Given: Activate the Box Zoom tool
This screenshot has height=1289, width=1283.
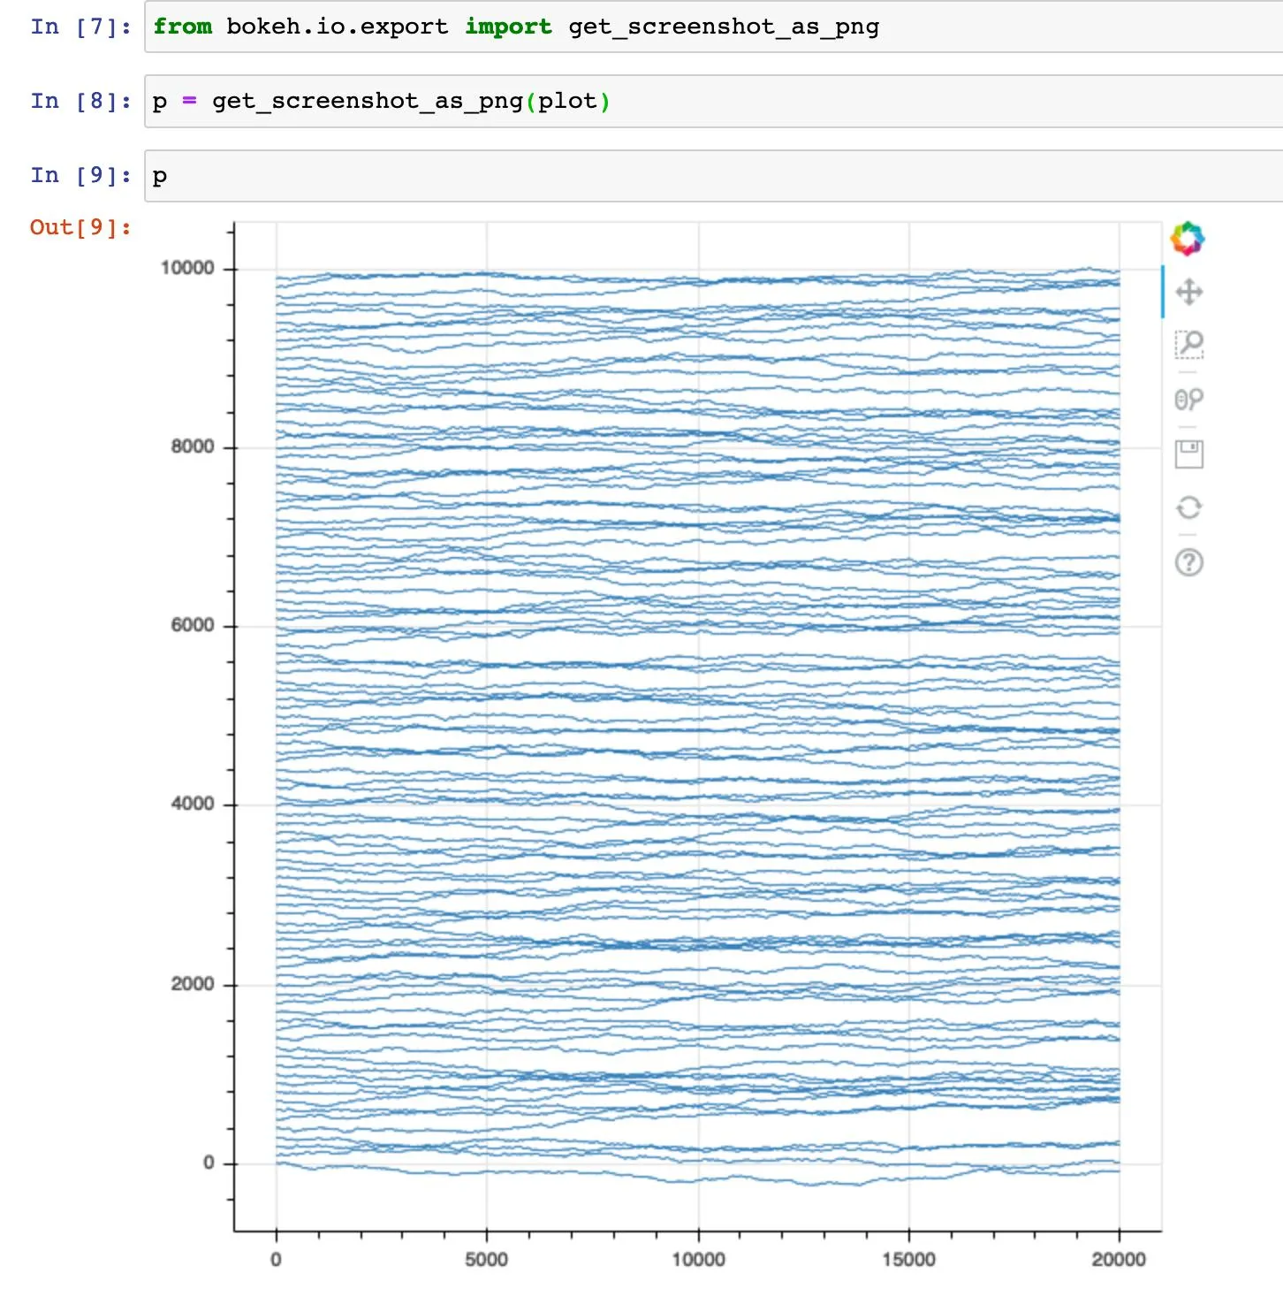Looking at the screenshot, I should coord(1189,345).
